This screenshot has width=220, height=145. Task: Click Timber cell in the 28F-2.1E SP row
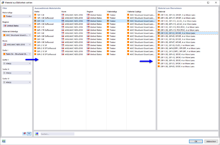coord(113,45)
